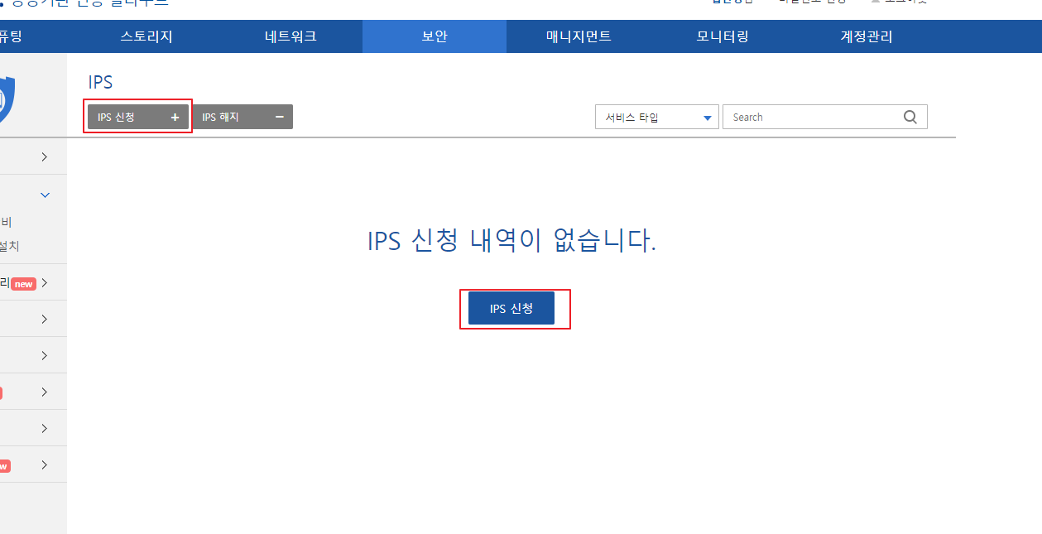The height and width of the screenshot is (534, 1042).
Task: Open the 모니터링 tab
Action: [x=723, y=36]
